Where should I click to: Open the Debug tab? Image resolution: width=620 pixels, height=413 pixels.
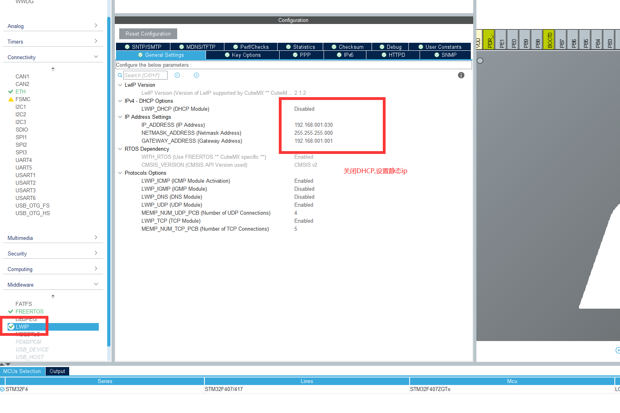click(390, 47)
